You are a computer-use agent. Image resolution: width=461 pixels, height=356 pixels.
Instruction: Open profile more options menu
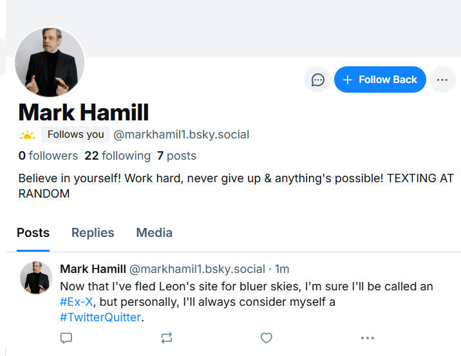442,80
